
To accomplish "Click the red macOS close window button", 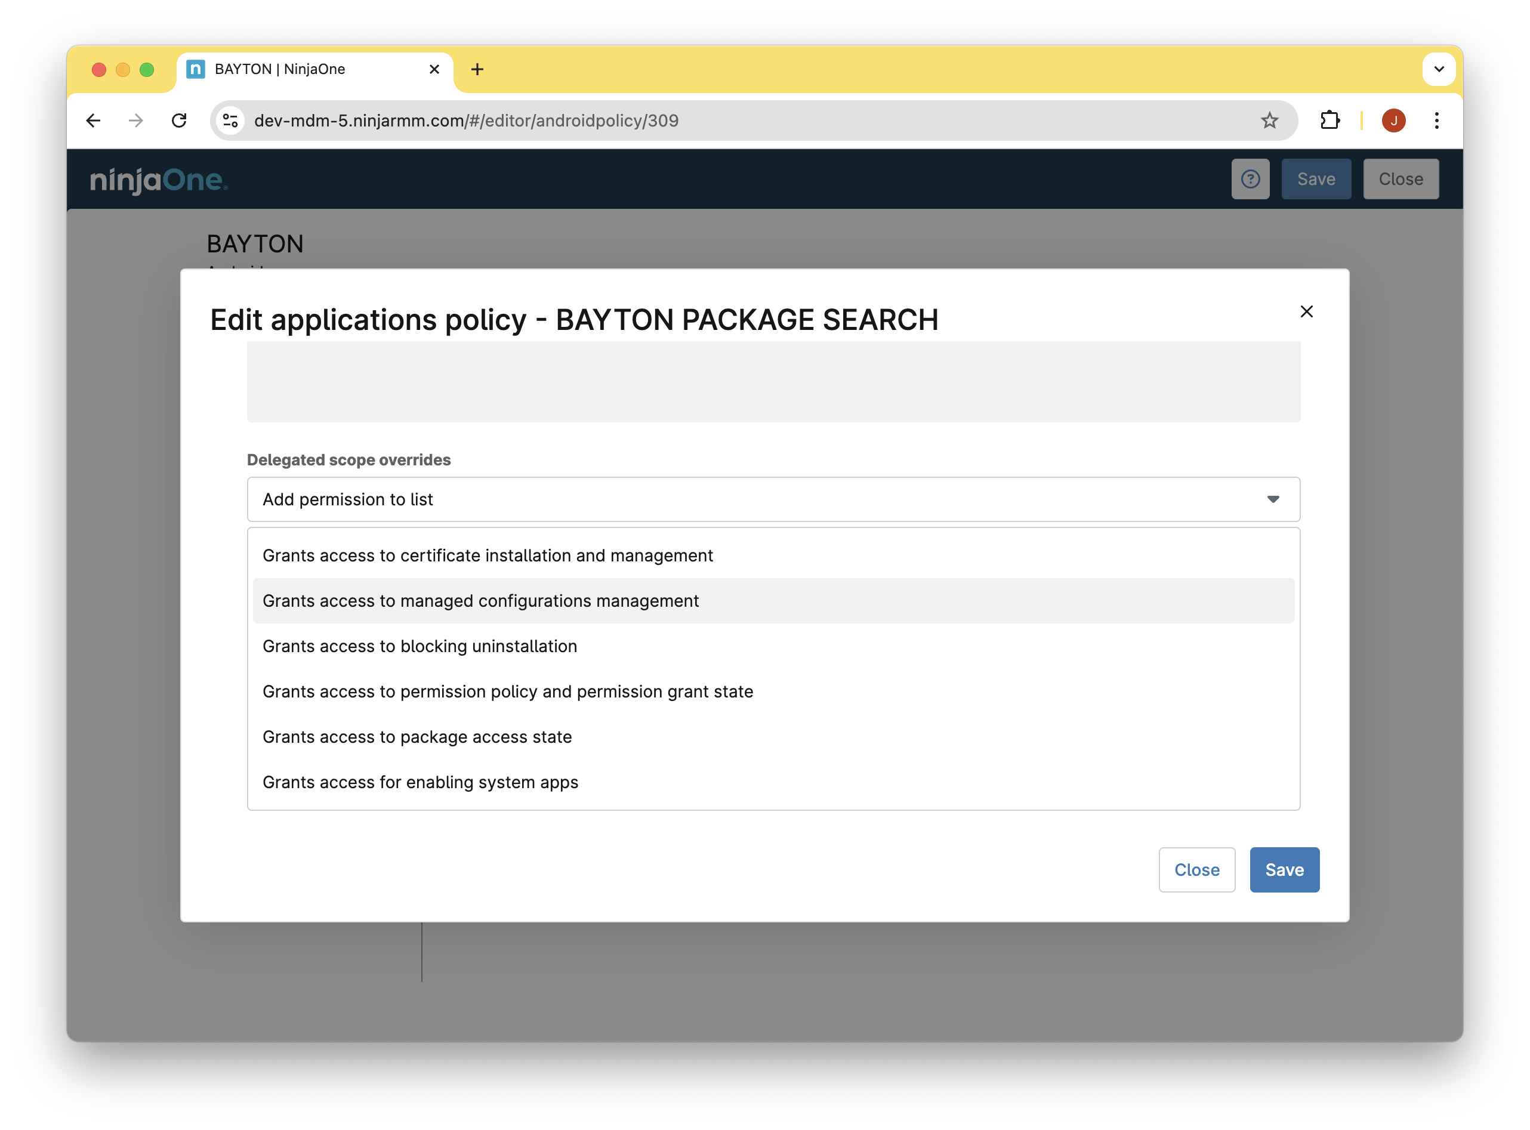I will pos(99,70).
